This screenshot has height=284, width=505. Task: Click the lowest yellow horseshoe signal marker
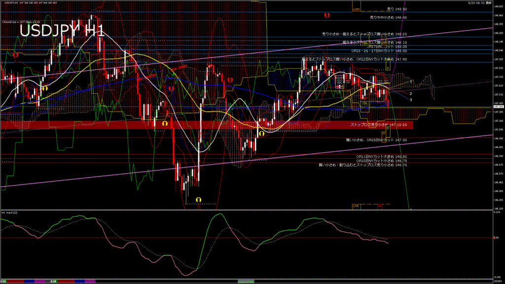[198, 199]
